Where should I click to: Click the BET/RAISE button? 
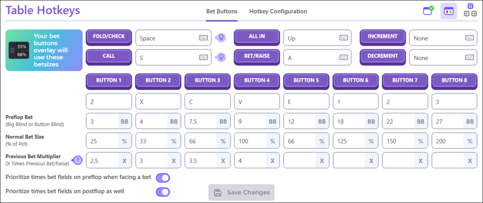[257, 56]
